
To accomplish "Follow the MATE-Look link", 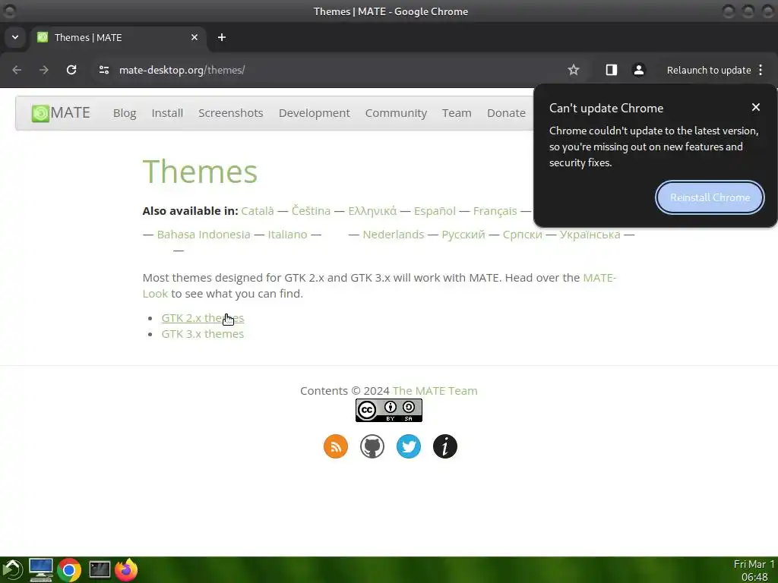I will click(599, 278).
